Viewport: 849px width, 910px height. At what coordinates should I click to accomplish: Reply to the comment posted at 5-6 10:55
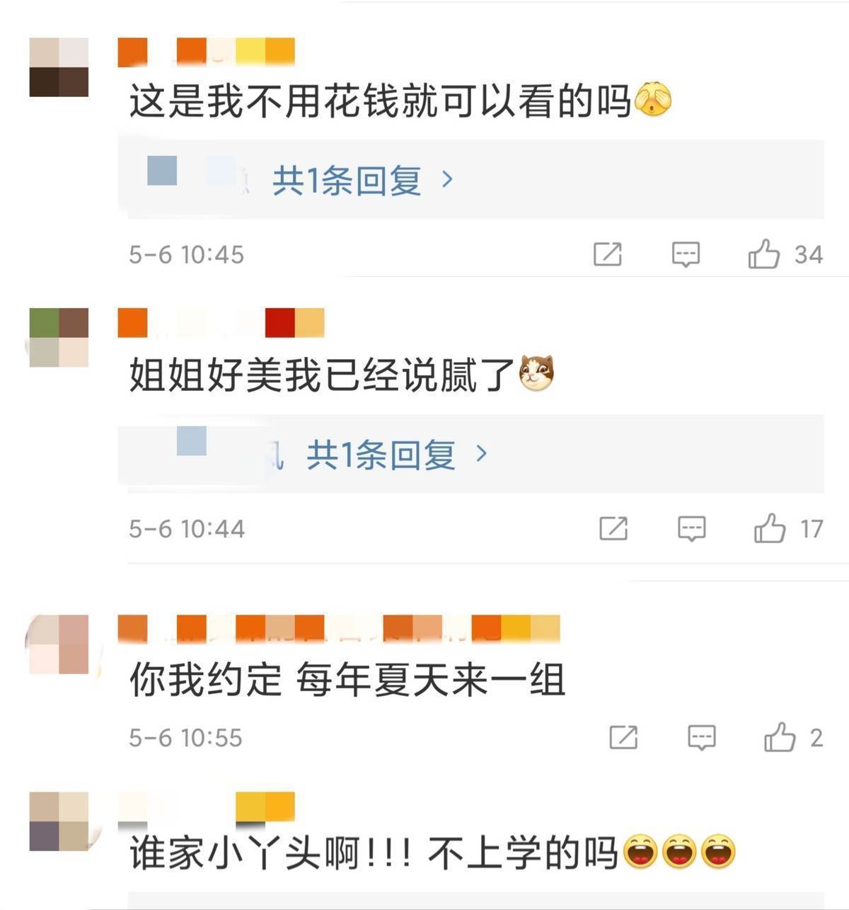coord(701,737)
